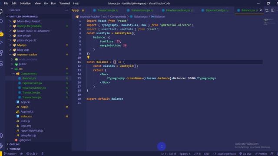This screenshot has width=278, height=156.
Task: Click the Components breadcrumb
Action: pos(118,16)
